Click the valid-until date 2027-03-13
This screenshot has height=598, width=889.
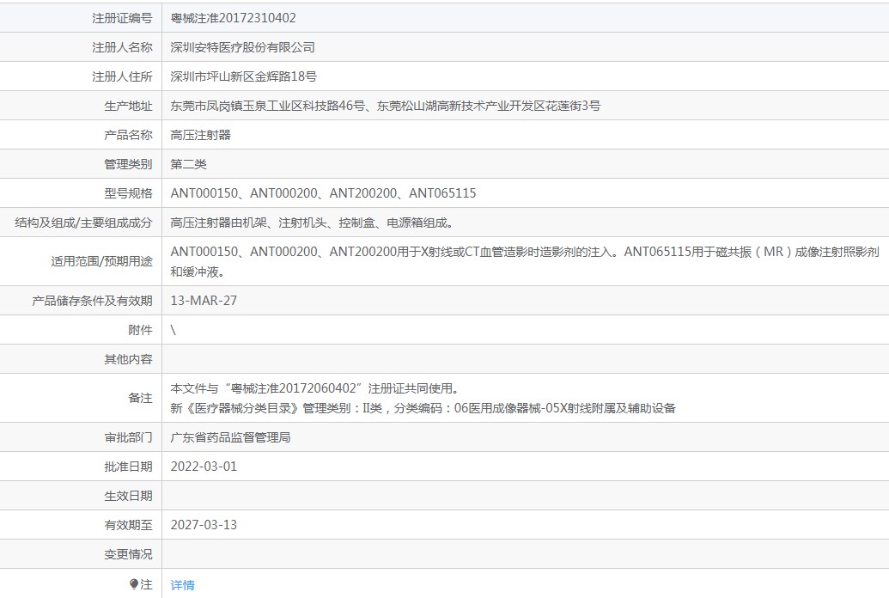[x=204, y=525]
